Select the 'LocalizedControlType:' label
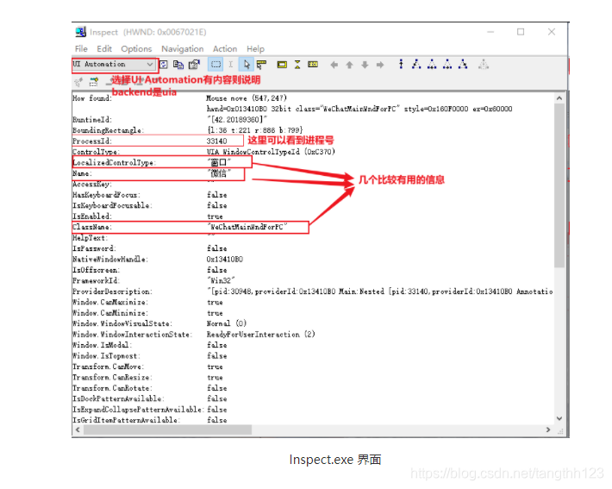Image resolution: width=612 pixels, height=489 pixels. tap(114, 162)
